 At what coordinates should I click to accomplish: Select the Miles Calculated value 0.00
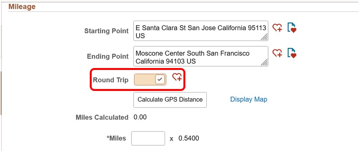coord(140,117)
